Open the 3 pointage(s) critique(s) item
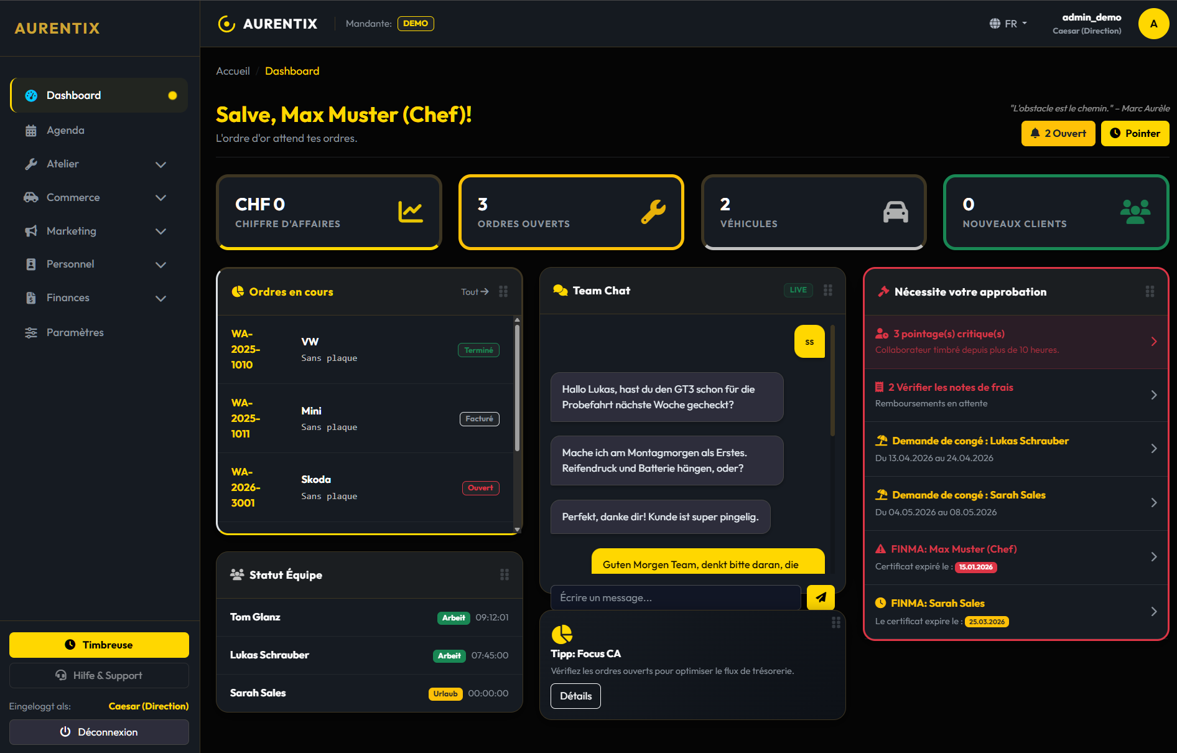This screenshot has width=1177, height=753. coord(1015,342)
